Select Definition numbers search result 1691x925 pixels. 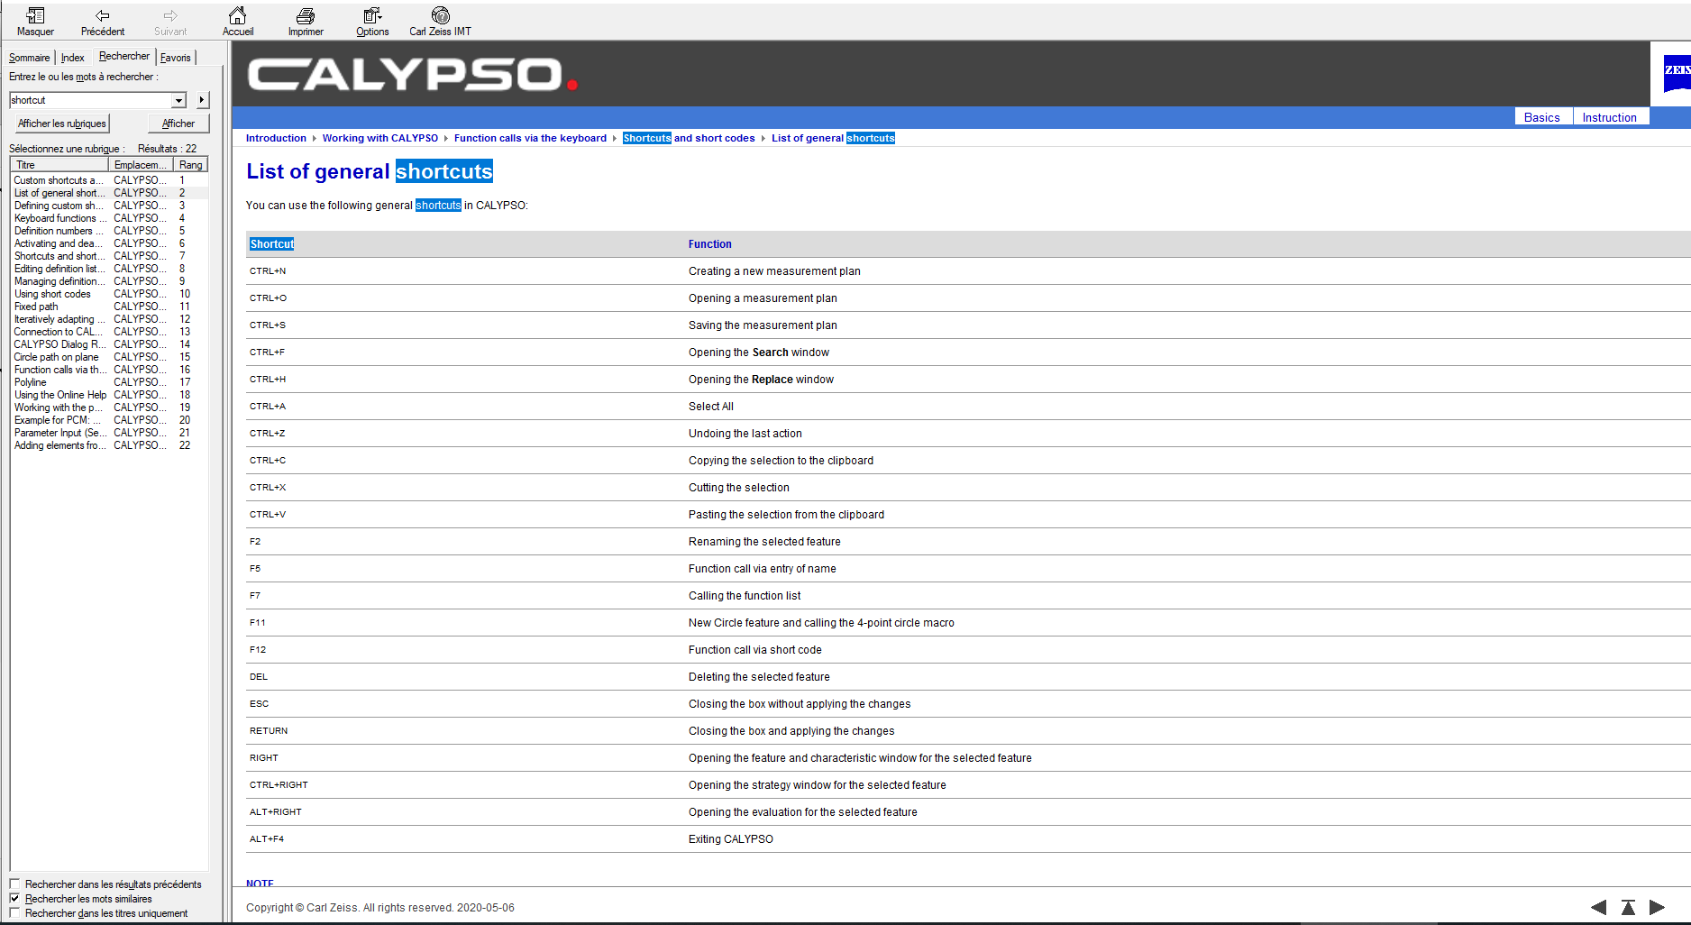pos(109,231)
